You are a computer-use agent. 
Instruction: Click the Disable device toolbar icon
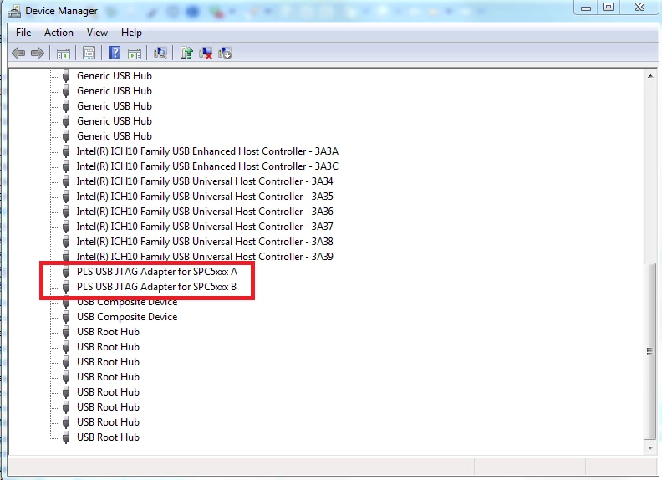coord(225,54)
